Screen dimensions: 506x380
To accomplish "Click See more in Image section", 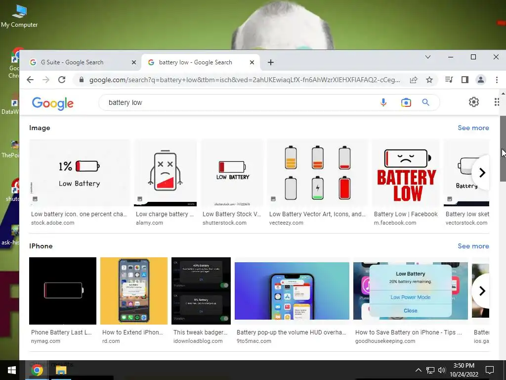I will click(x=473, y=128).
